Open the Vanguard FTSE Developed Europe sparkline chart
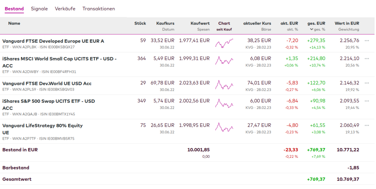This screenshot has width=376, height=189. pyautogui.click(x=224, y=44)
